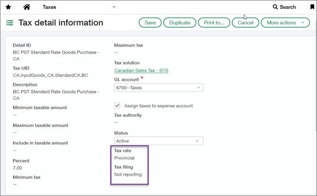Click the star favorites icon
This screenshot has height=196, width=317.
(8, 7)
